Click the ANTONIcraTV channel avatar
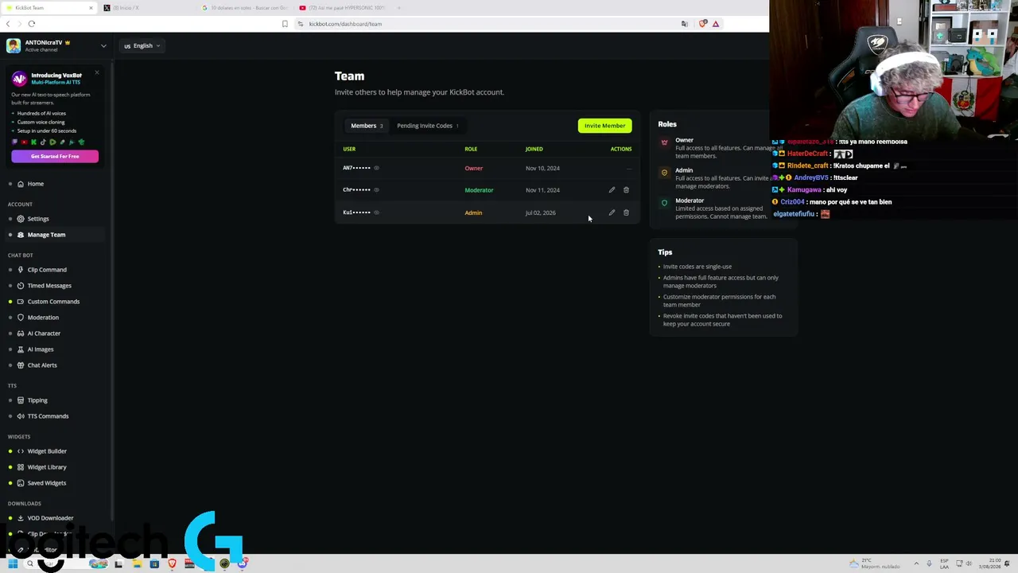 14,45
